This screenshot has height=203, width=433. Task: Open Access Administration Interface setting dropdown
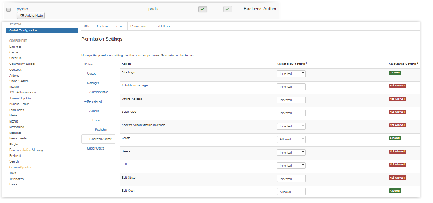click(x=291, y=126)
